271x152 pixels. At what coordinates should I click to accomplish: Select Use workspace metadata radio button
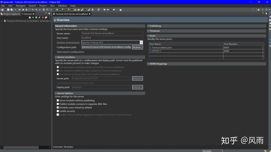[x=58, y=67]
